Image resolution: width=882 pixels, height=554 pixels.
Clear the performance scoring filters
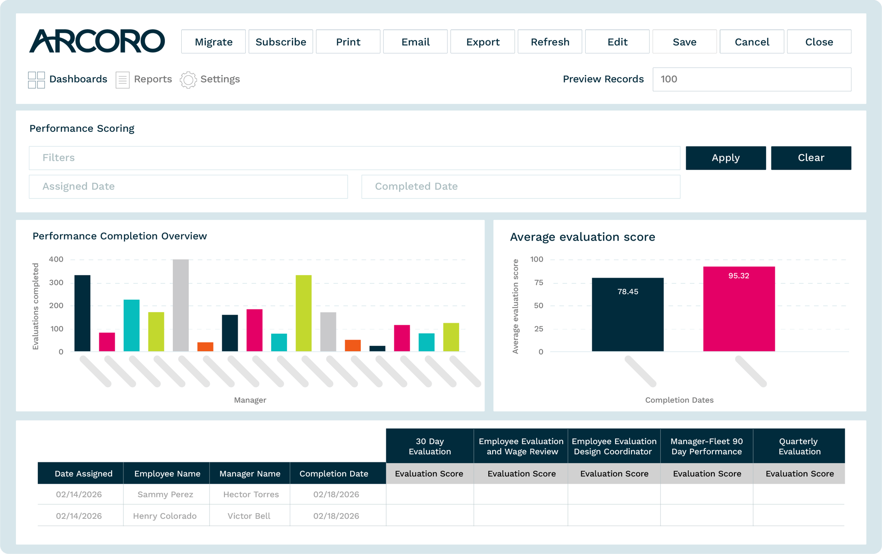811,158
